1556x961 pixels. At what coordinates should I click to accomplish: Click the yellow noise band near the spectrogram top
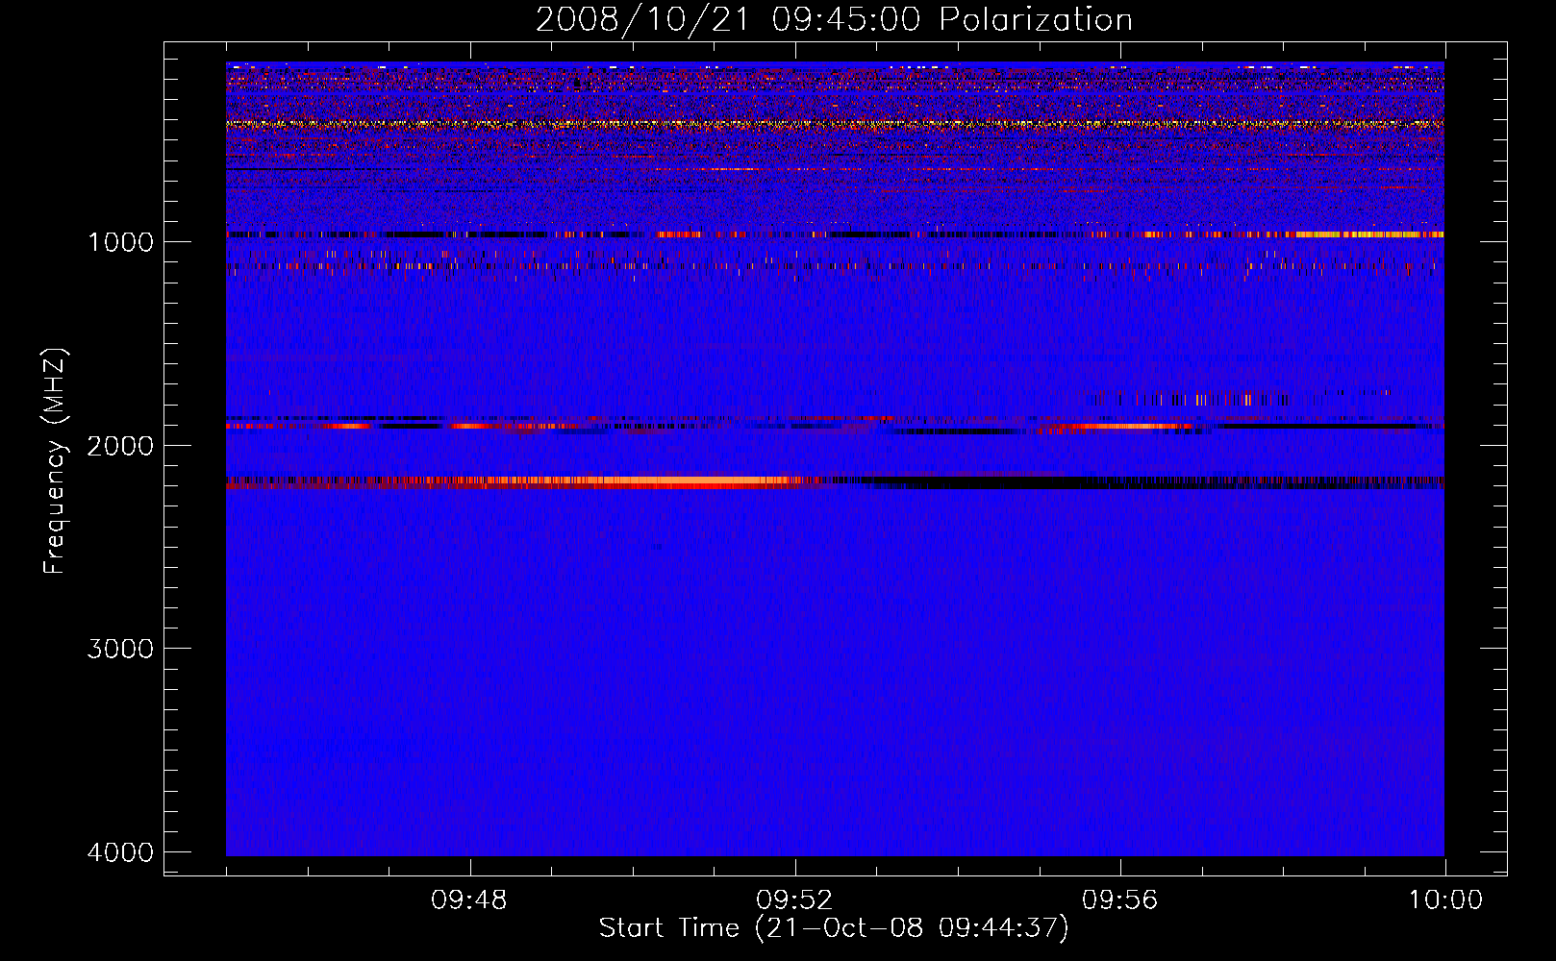(835, 124)
